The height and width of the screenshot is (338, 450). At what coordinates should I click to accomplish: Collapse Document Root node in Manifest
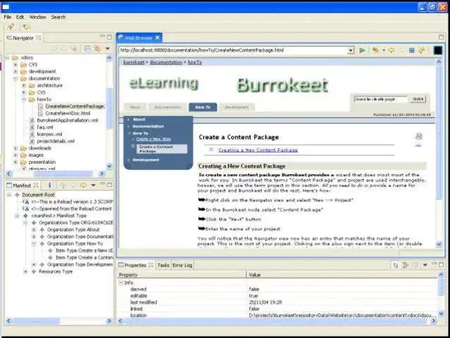pyautogui.click(x=9, y=195)
